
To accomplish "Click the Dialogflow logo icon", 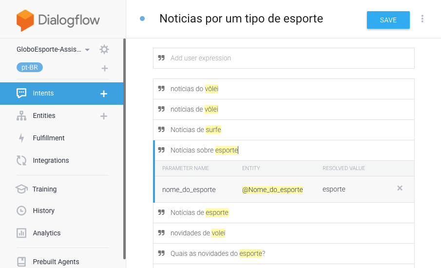I will 25,20.
